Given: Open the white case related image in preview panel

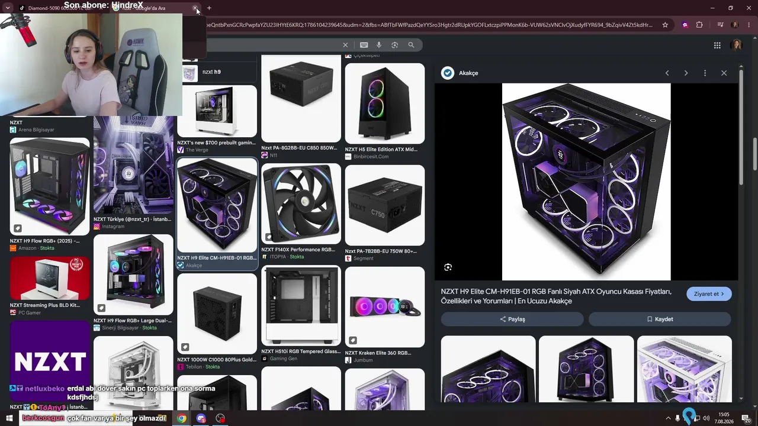Looking at the screenshot, I should pyautogui.click(x=684, y=369).
